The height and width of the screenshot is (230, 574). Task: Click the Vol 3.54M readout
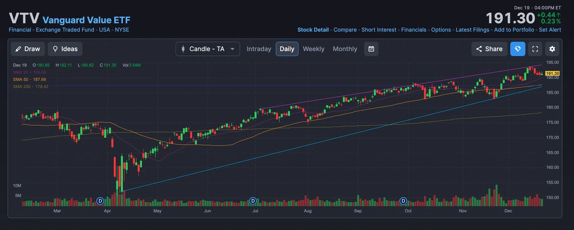pyautogui.click(x=132, y=65)
